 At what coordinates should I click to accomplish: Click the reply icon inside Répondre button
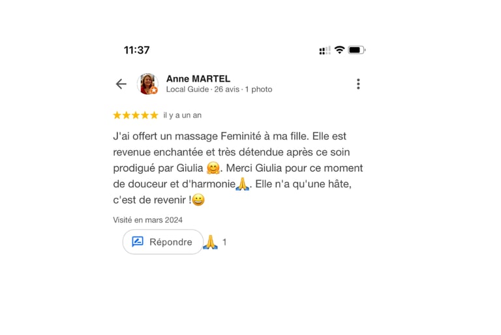point(138,242)
